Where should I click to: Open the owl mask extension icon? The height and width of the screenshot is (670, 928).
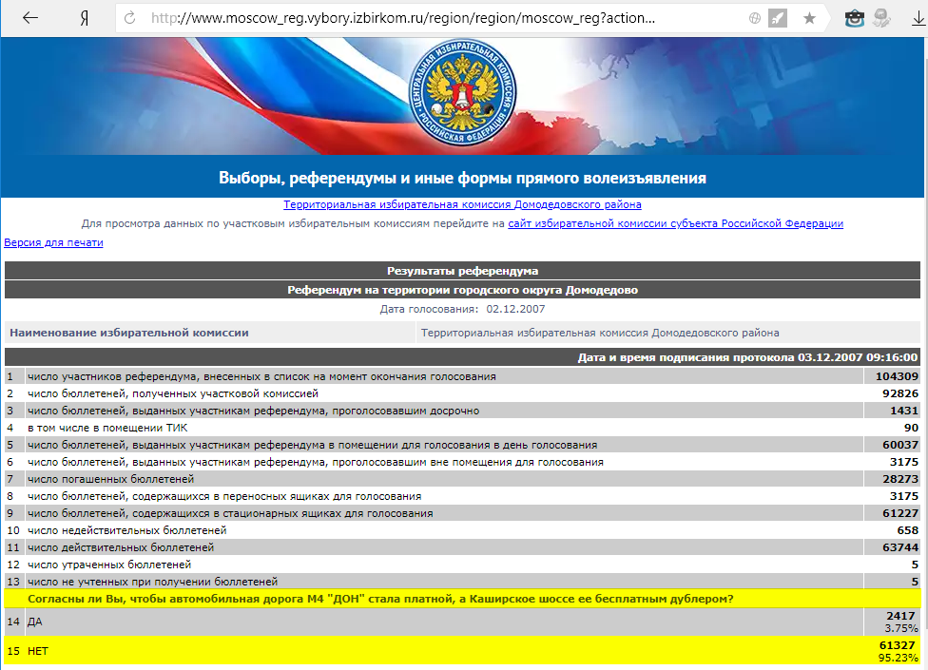[854, 18]
